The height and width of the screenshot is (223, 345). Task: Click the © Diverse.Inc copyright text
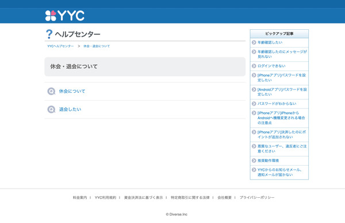pyautogui.click(x=177, y=214)
